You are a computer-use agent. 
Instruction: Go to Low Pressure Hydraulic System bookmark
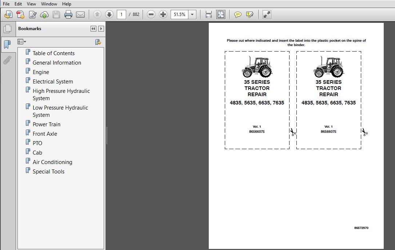pyautogui.click(x=60, y=111)
